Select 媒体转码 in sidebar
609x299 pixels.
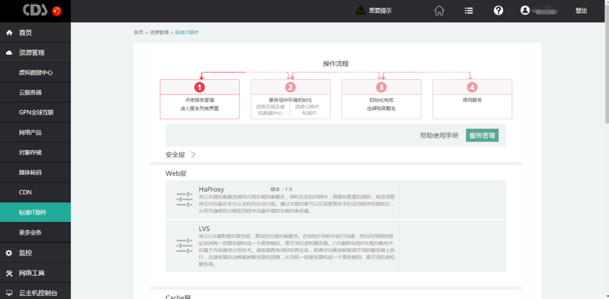[x=35, y=172]
